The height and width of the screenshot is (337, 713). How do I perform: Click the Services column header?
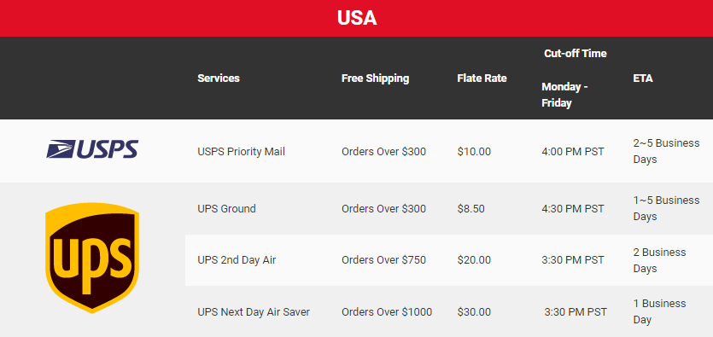pos(219,78)
